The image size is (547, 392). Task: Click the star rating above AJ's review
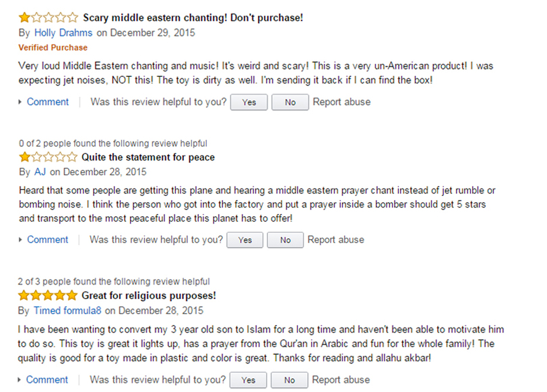pos(48,158)
